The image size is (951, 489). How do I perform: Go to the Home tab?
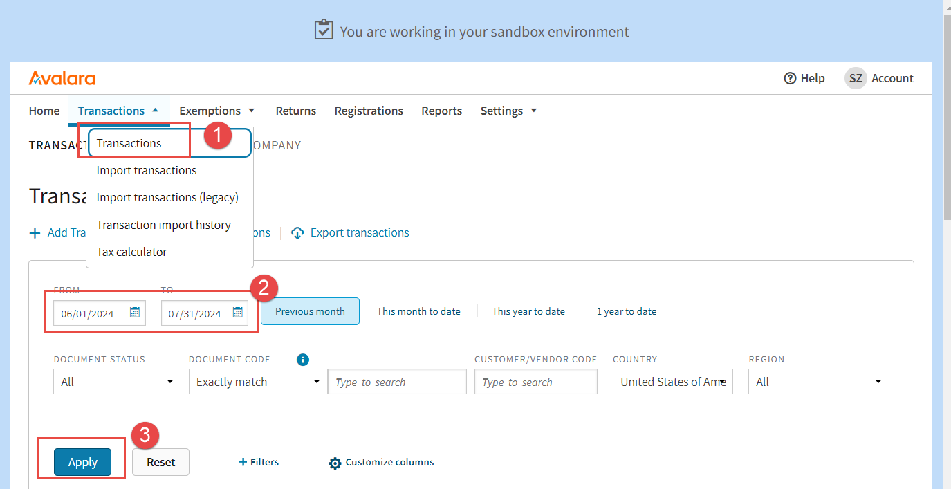click(44, 111)
